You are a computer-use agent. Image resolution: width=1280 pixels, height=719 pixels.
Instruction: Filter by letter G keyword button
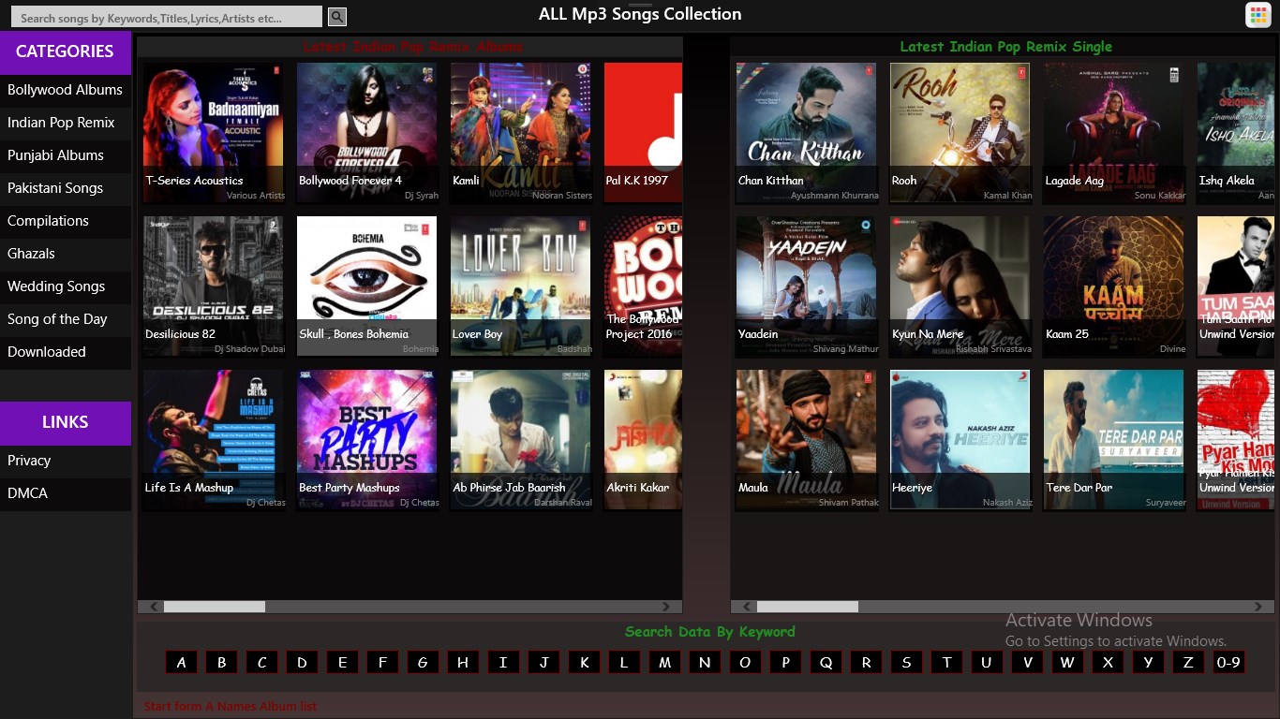(423, 662)
